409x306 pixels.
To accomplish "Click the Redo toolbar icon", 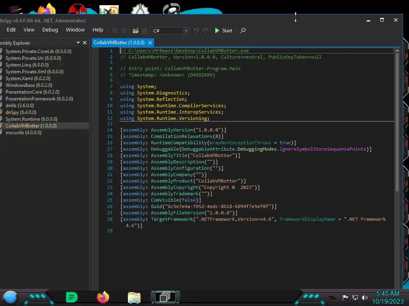I will coord(206,31).
